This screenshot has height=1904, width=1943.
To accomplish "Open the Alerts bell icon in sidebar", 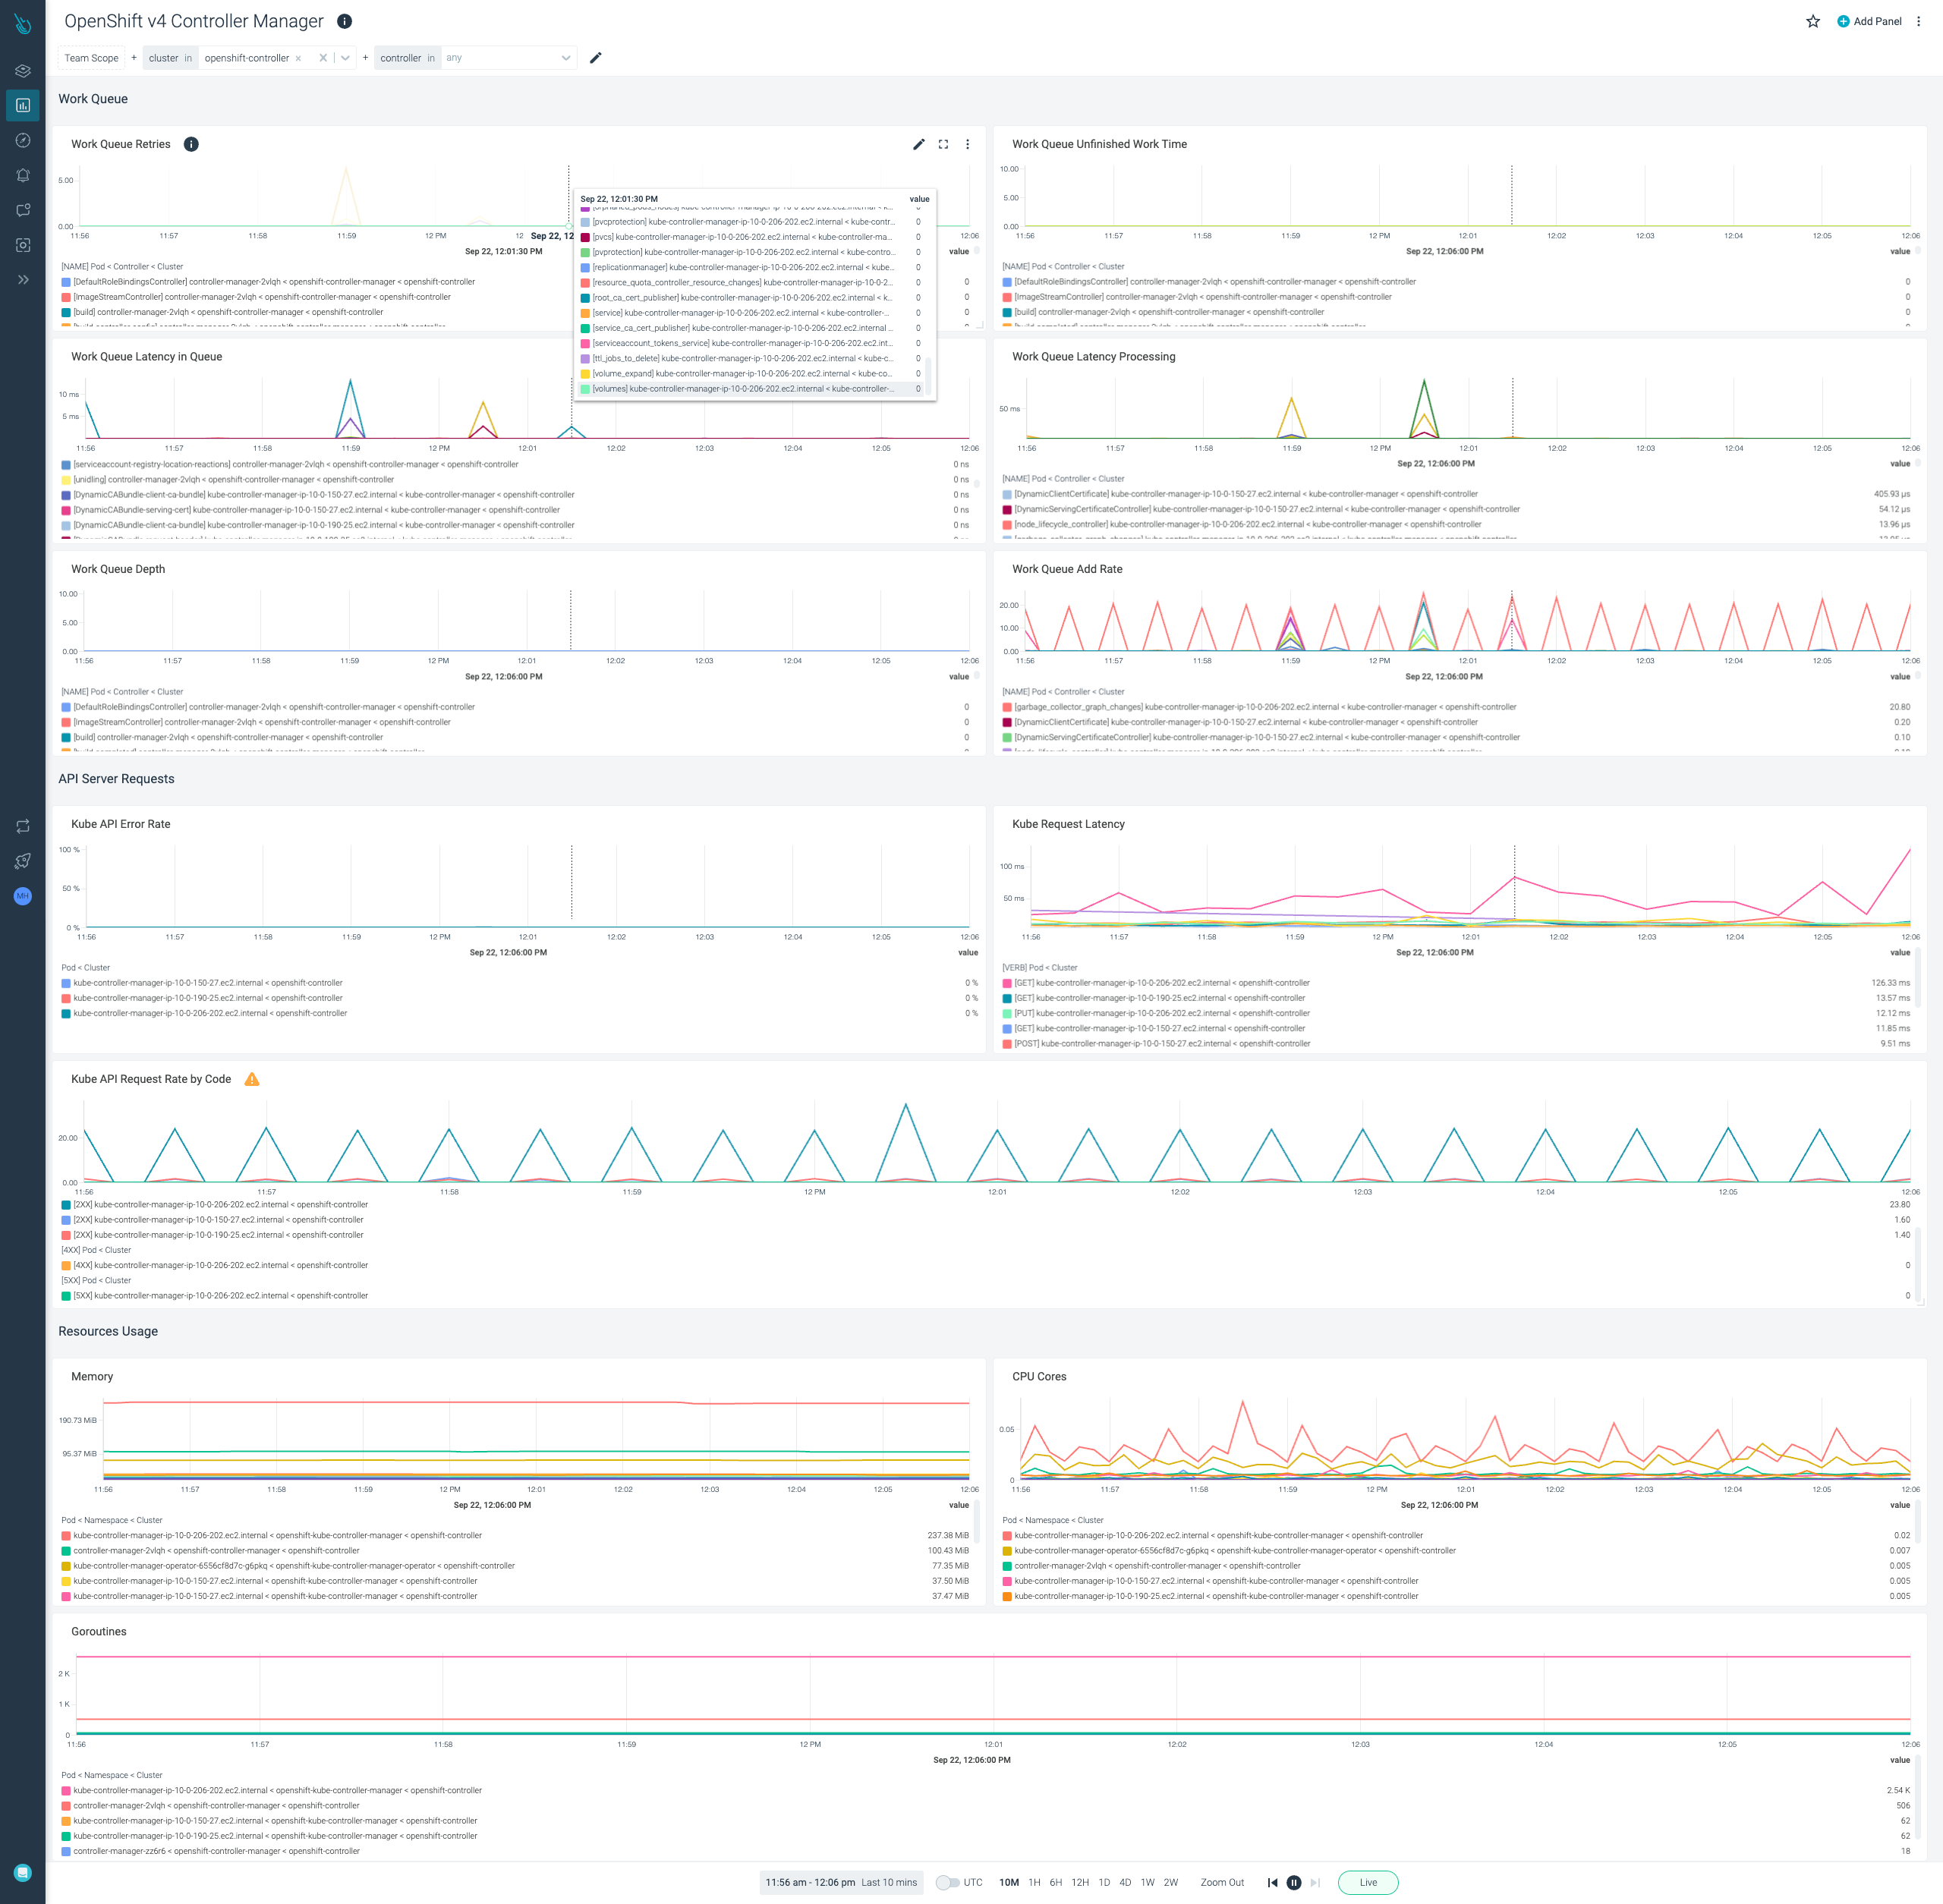I will point(22,175).
